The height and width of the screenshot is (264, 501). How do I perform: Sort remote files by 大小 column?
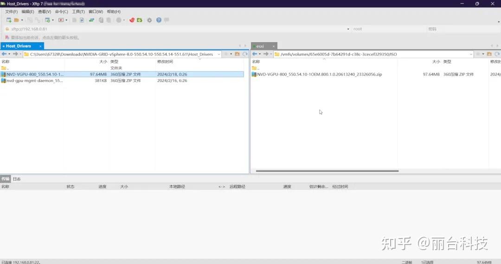pos(419,62)
